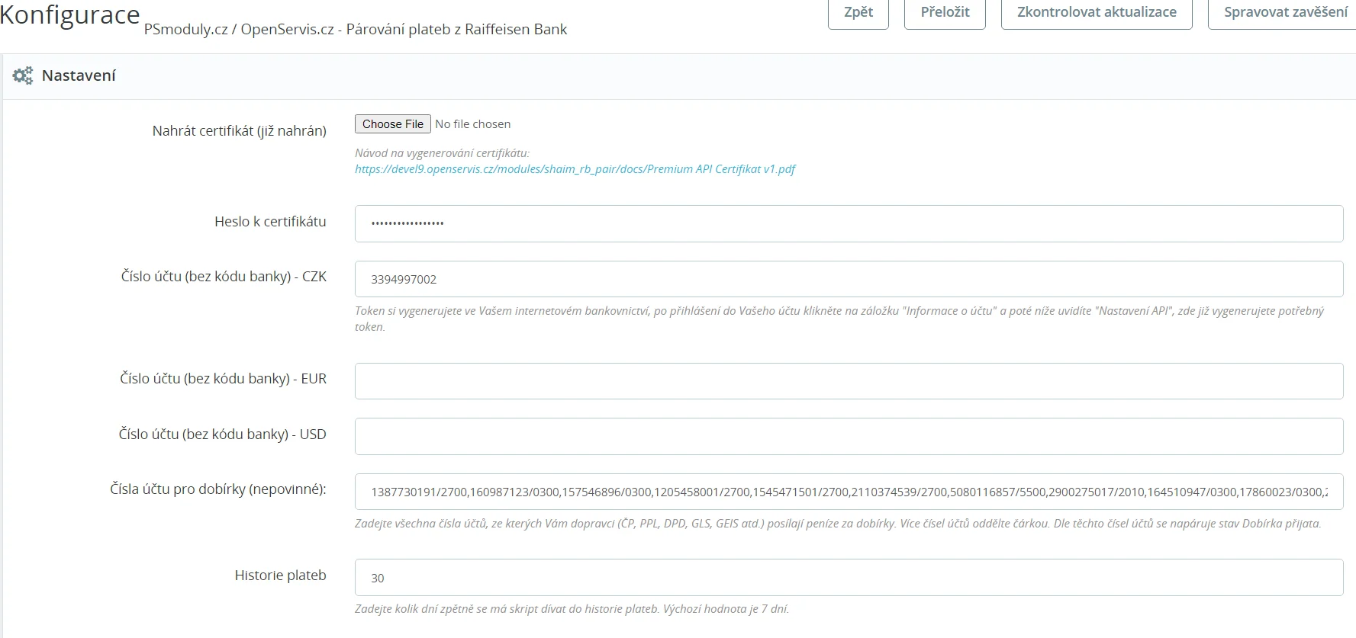Click Choose File to upload certificate

(392, 124)
